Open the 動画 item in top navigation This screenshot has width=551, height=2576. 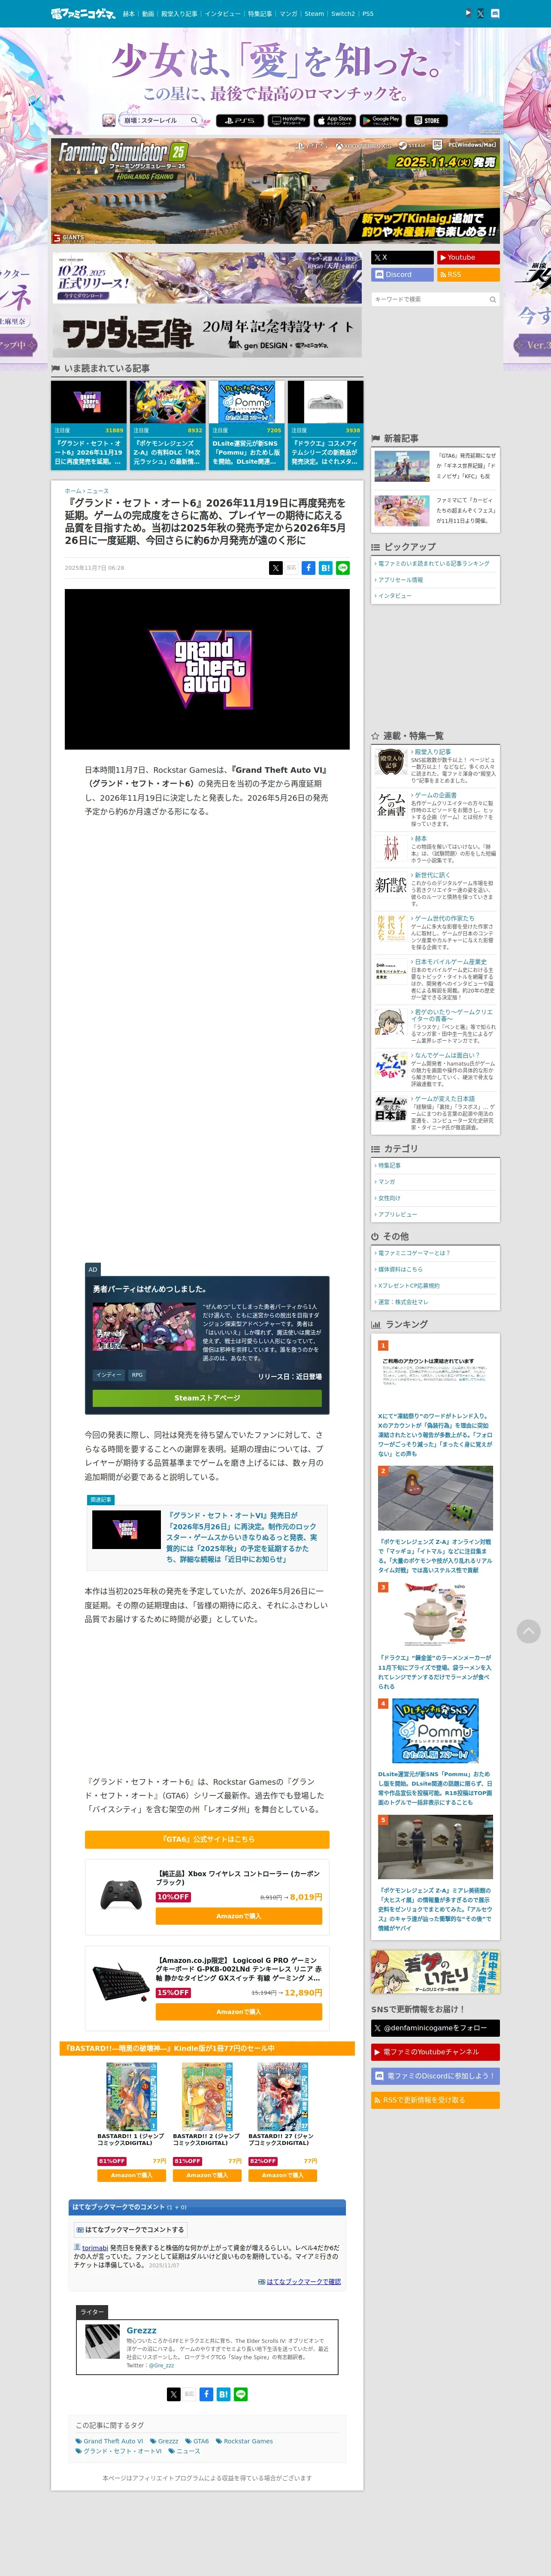148,14
